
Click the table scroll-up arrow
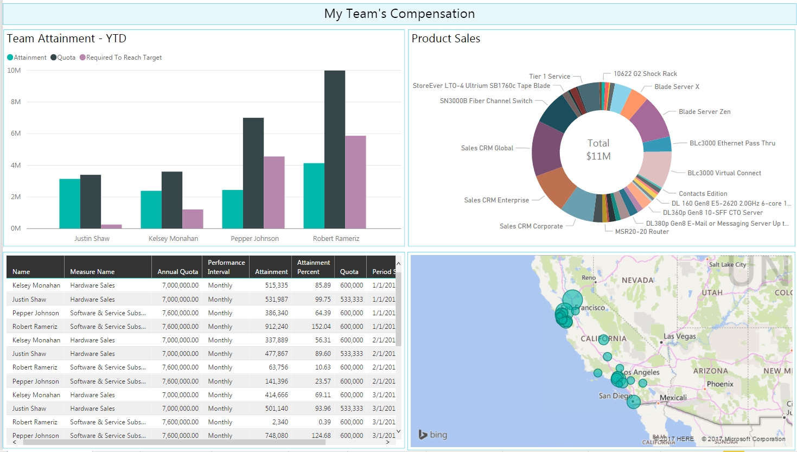coord(399,264)
